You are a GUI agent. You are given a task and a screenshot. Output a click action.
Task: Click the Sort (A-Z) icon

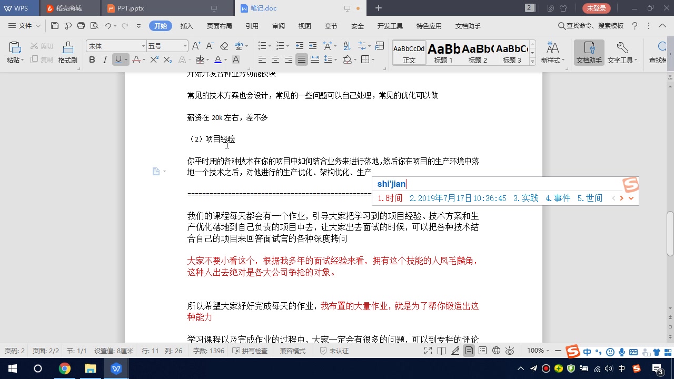tap(346, 46)
